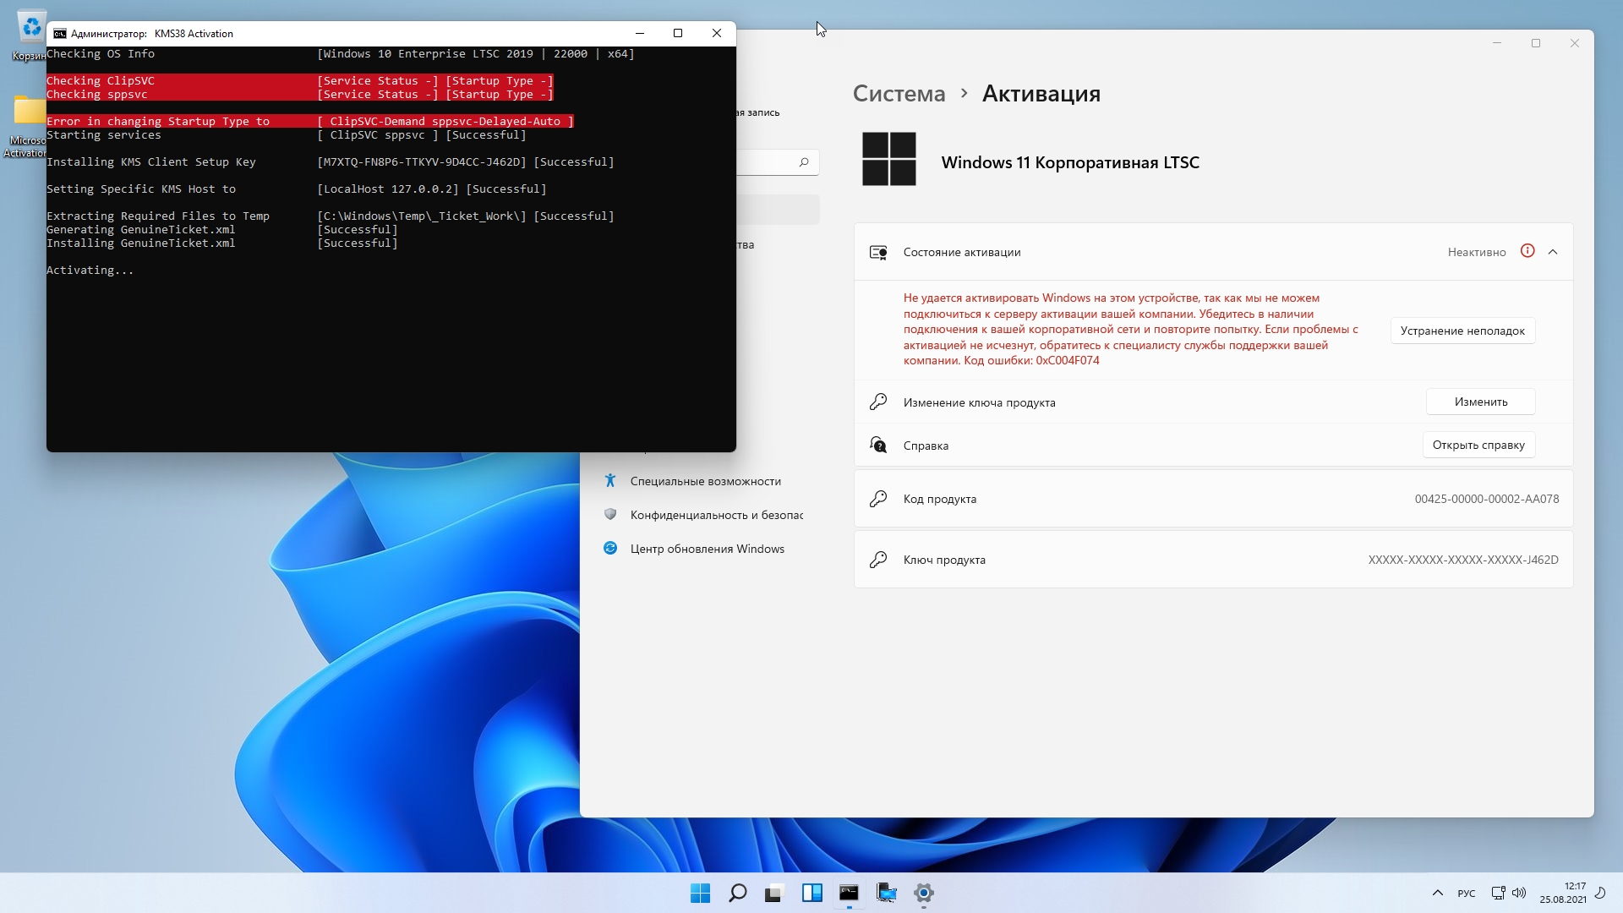Viewport: 1623px width, 913px height.
Task: Click the volume icon in system tray
Action: (1519, 893)
